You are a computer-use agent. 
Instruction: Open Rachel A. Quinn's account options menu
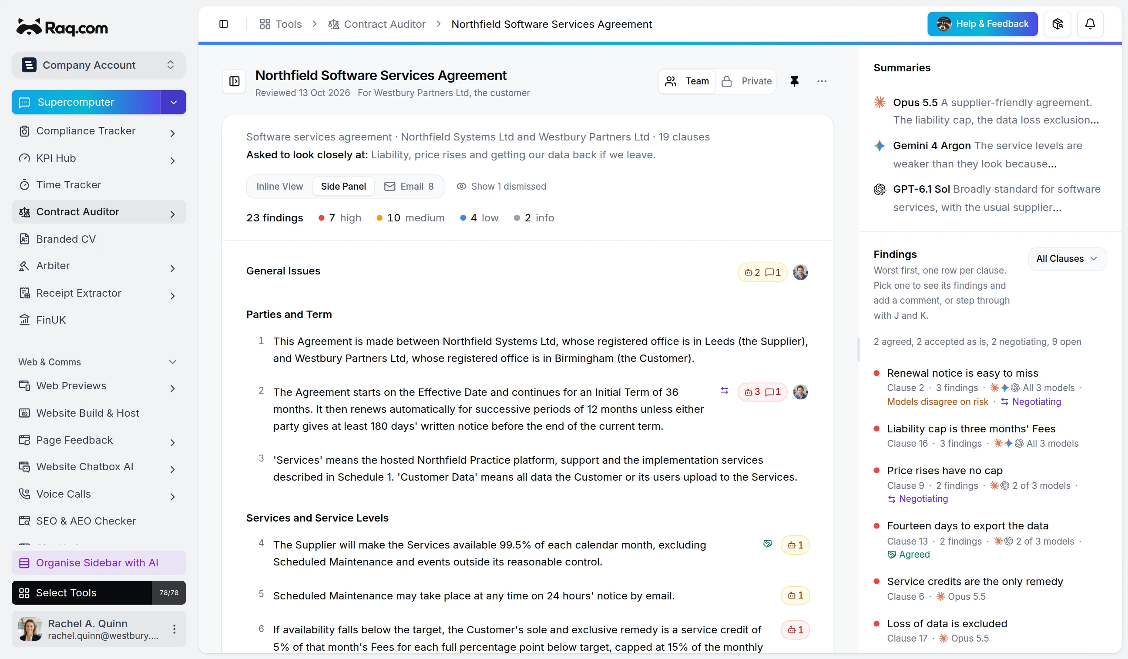[x=174, y=629]
